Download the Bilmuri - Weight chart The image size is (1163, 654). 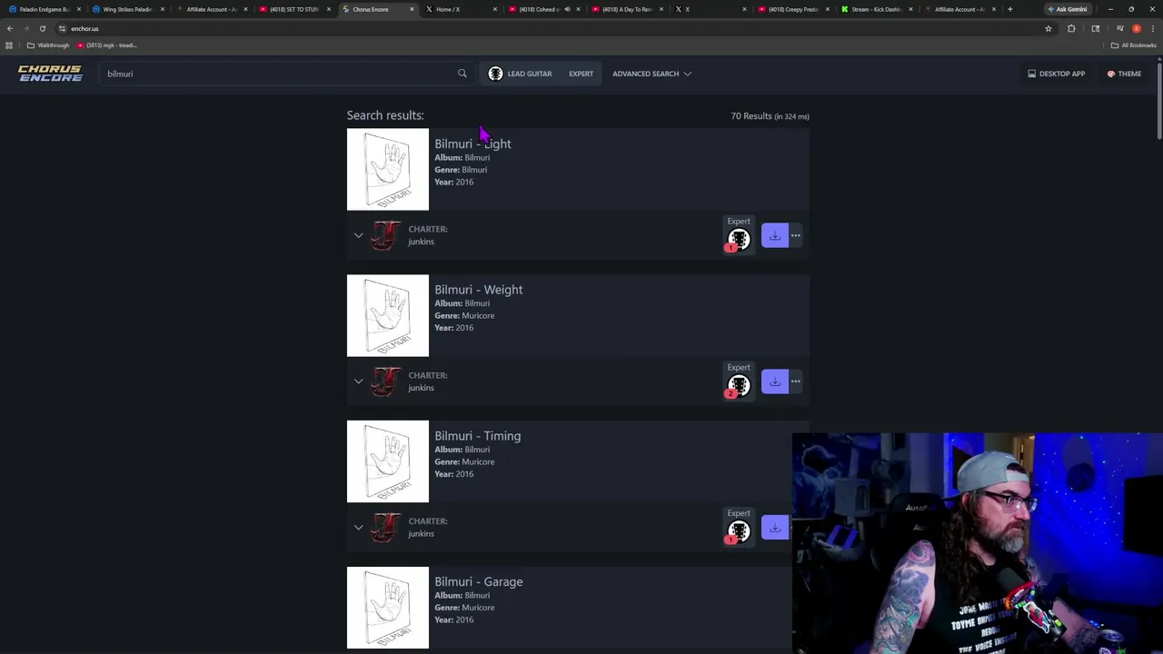pyautogui.click(x=774, y=381)
